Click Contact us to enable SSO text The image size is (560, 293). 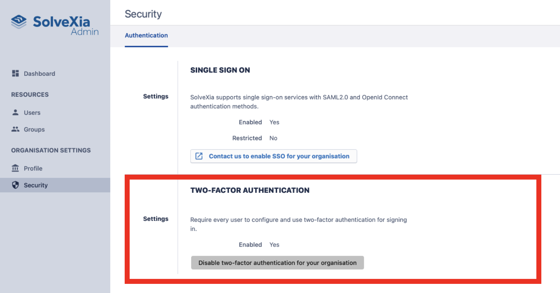tap(279, 156)
